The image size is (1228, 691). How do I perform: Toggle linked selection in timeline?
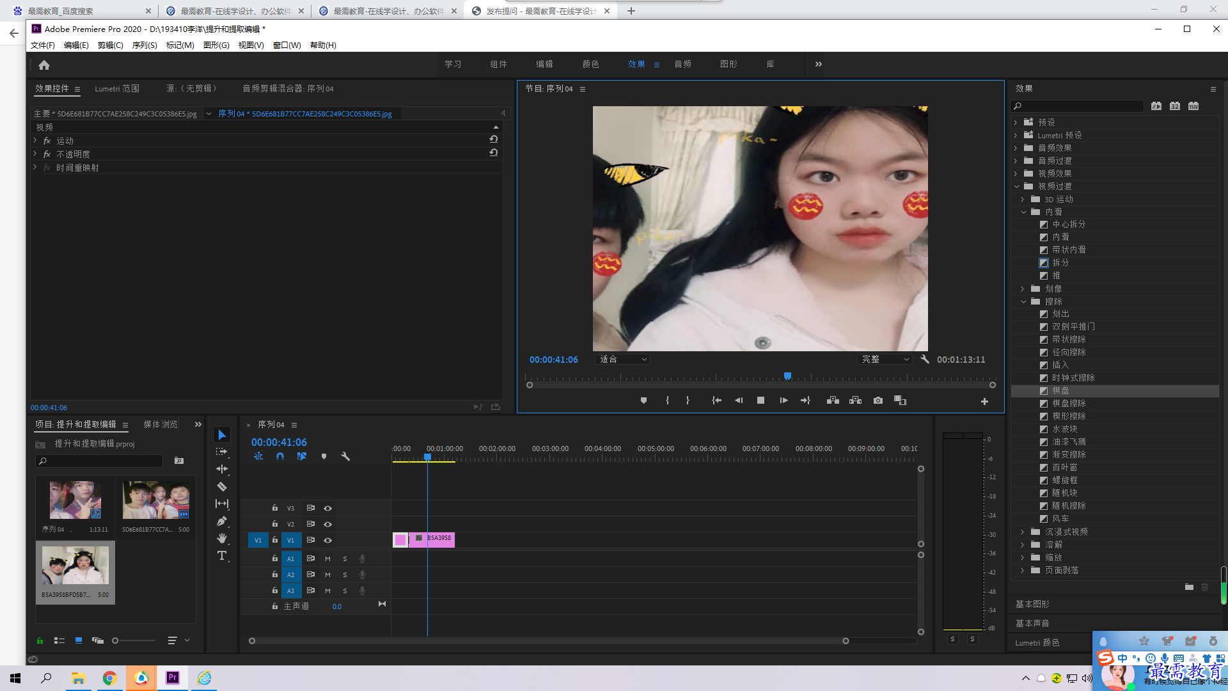pyautogui.click(x=302, y=457)
